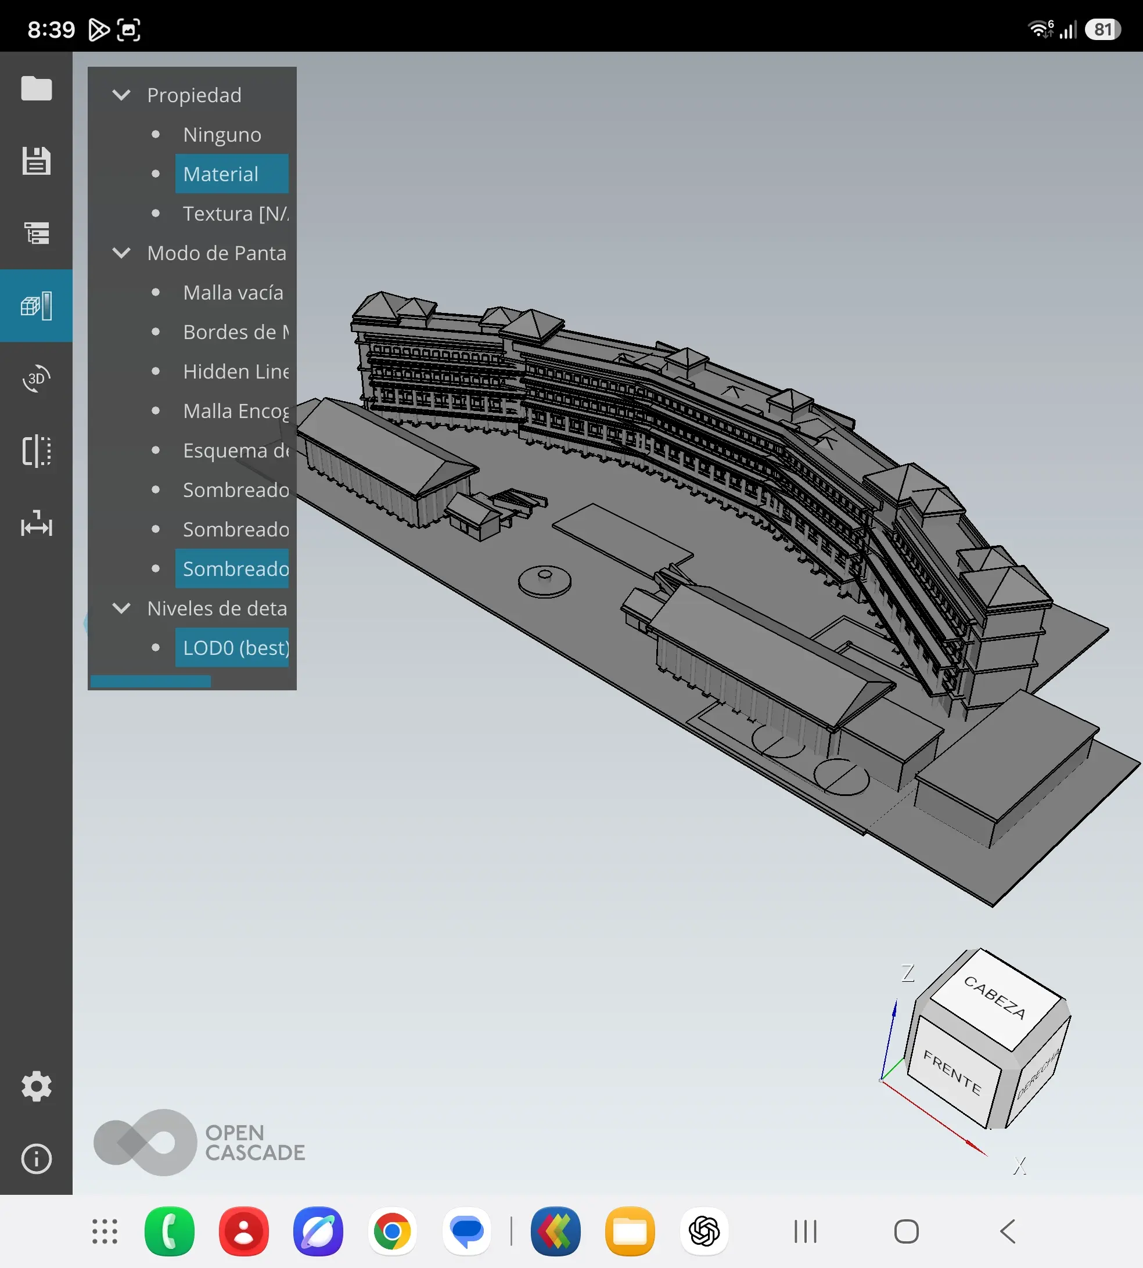1143x1268 pixels.
Task: Launch Google Chrome from dock
Action: [393, 1231]
